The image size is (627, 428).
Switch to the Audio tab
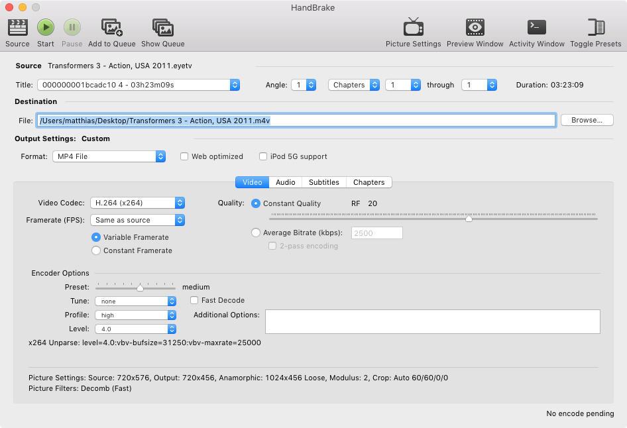[x=285, y=182]
